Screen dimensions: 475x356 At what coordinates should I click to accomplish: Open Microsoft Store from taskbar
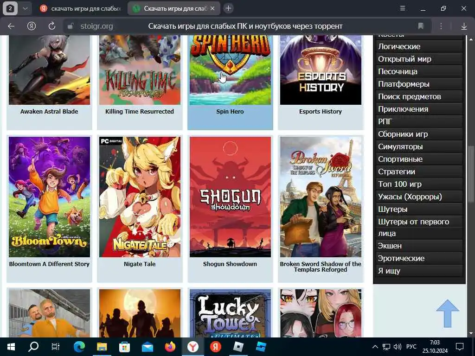(x=124, y=347)
